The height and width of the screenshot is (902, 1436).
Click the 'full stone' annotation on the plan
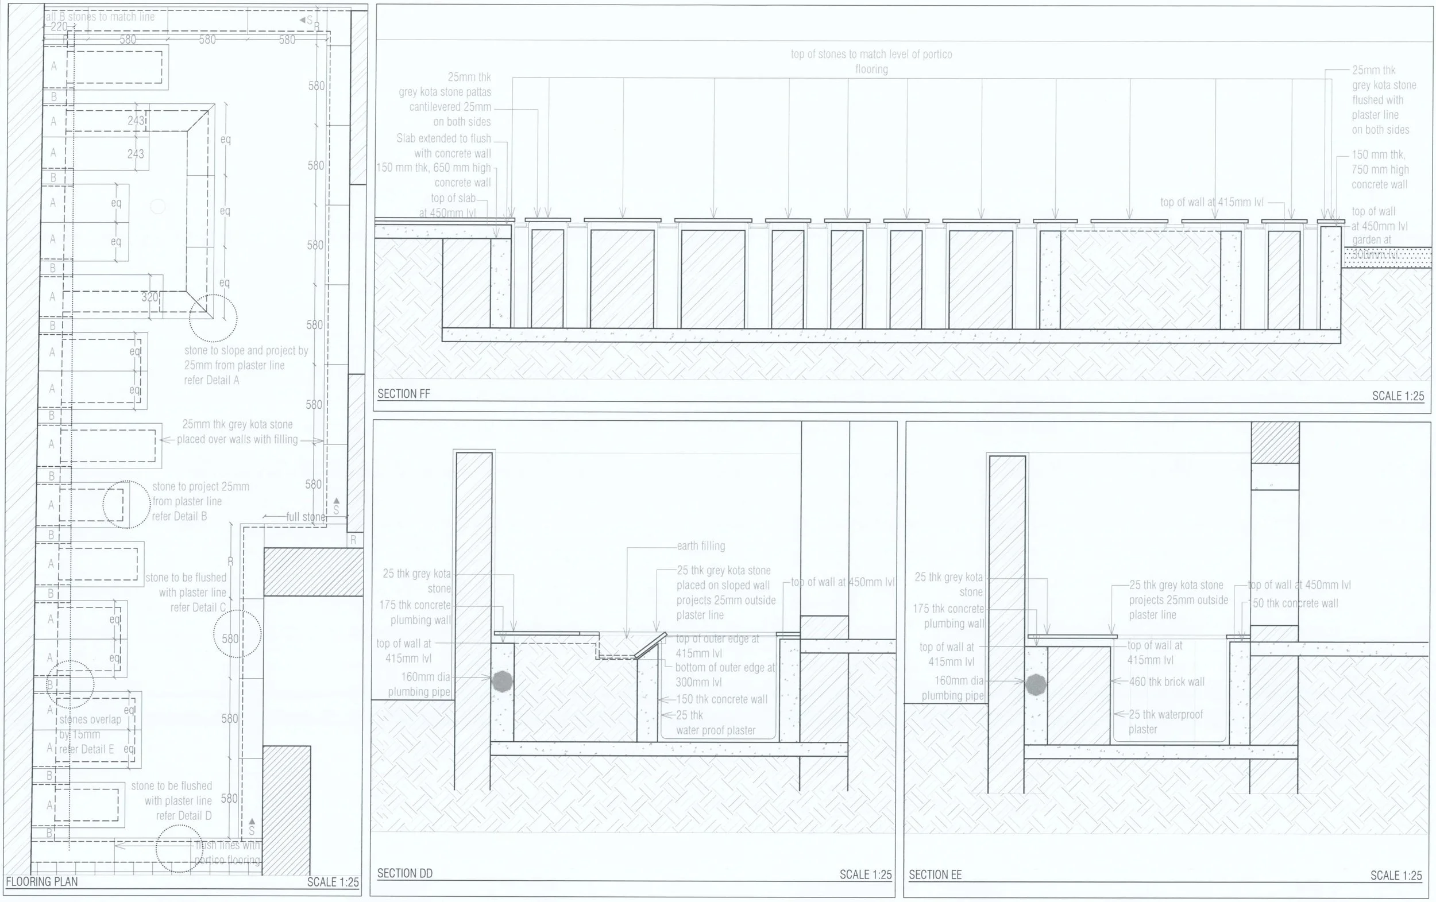pyautogui.click(x=306, y=516)
